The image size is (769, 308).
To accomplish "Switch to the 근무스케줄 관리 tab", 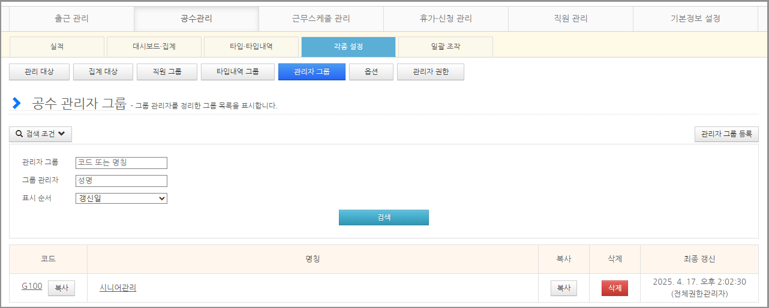I will pos(321,19).
